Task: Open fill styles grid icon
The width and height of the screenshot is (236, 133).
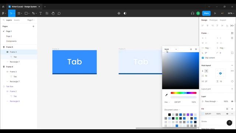Action: pyautogui.click(x=227, y=109)
